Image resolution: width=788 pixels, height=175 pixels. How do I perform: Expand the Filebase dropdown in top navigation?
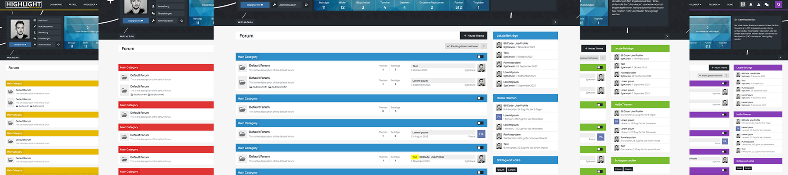[x=714, y=4]
